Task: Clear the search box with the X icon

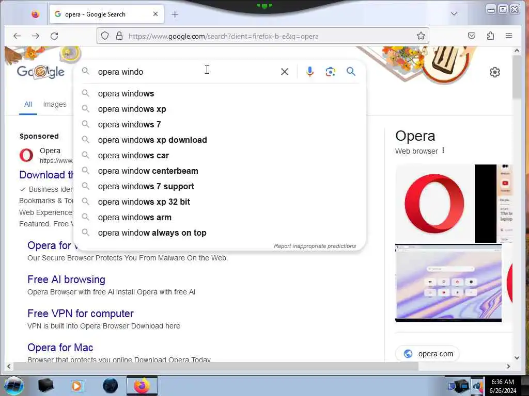Action: coord(285,72)
